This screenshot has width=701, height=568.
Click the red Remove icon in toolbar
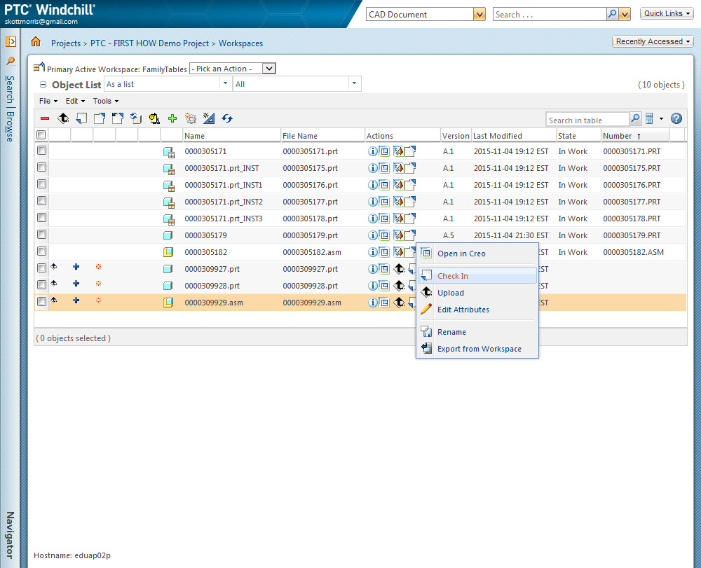point(45,118)
